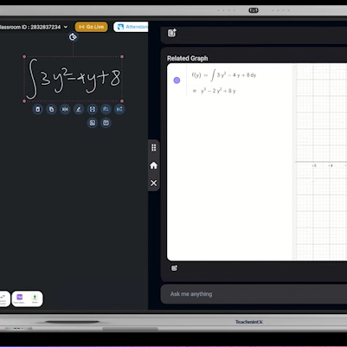Duplicate selection using the copy icon

(51, 109)
